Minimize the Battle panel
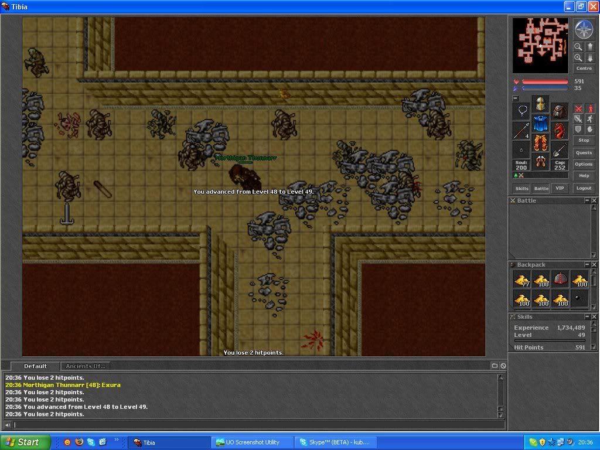The height and width of the screenshot is (450, 600). pyautogui.click(x=587, y=200)
